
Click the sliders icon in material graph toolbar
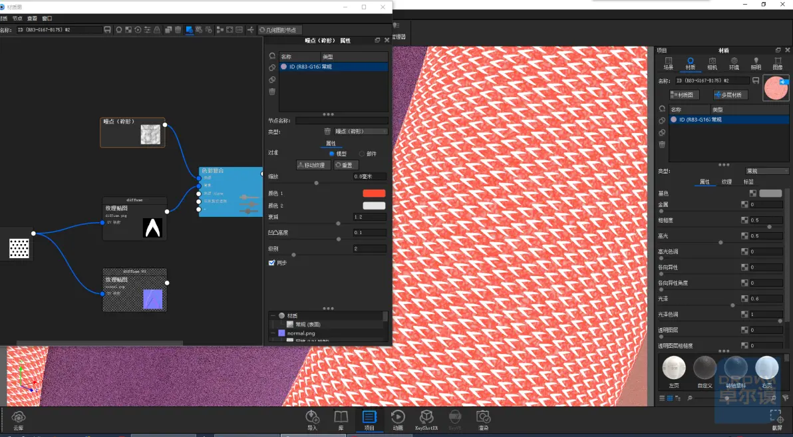click(x=147, y=30)
